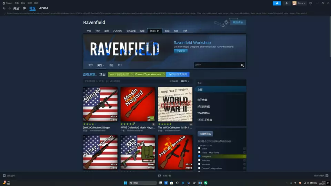
Task: Click the back navigation arrow
Action: pos(4,8)
